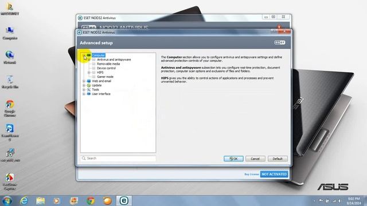The height and width of the screenshot is (206, 367).
Task: Click the Web and email icon
Action: click(89, 81)
